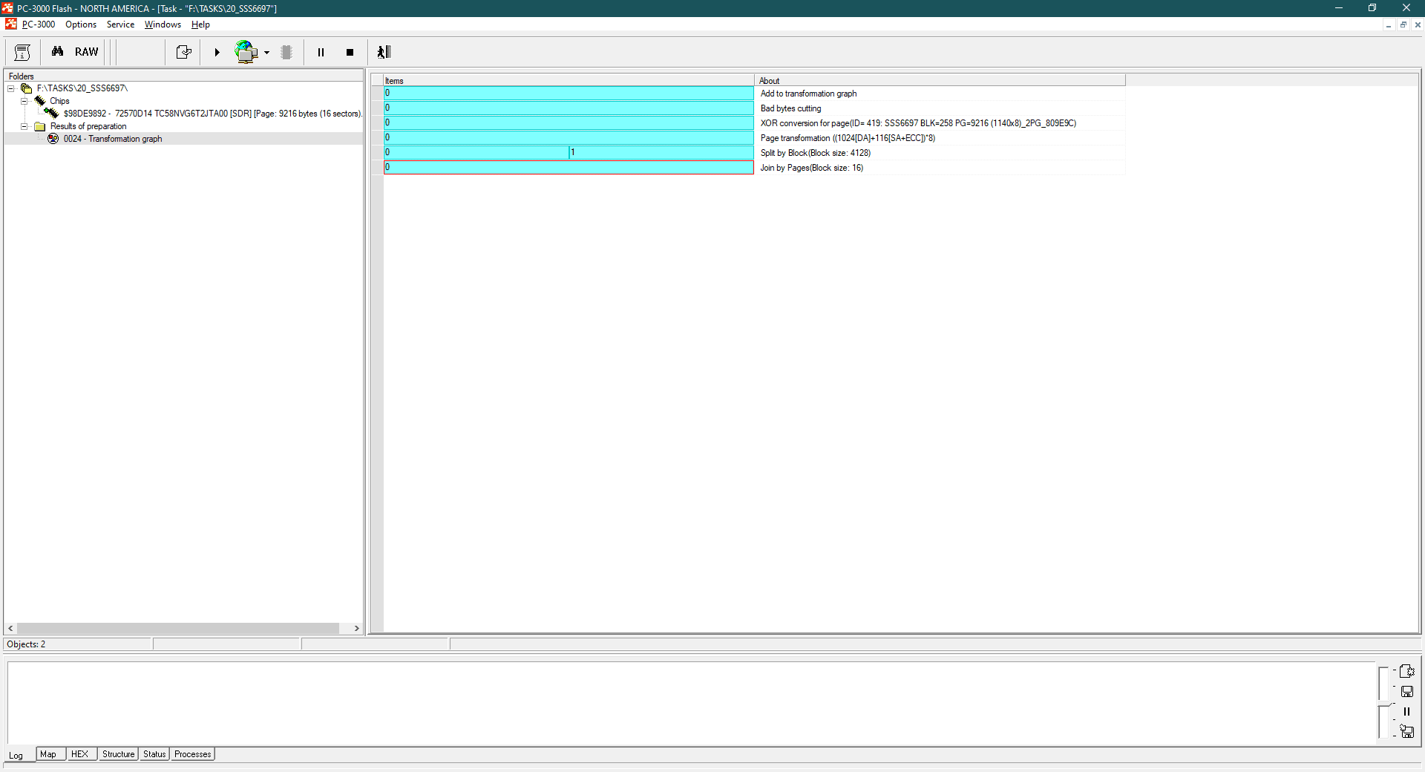The image size is (1425, 772).
Task: Close the inner task window
Action: 1418,25
